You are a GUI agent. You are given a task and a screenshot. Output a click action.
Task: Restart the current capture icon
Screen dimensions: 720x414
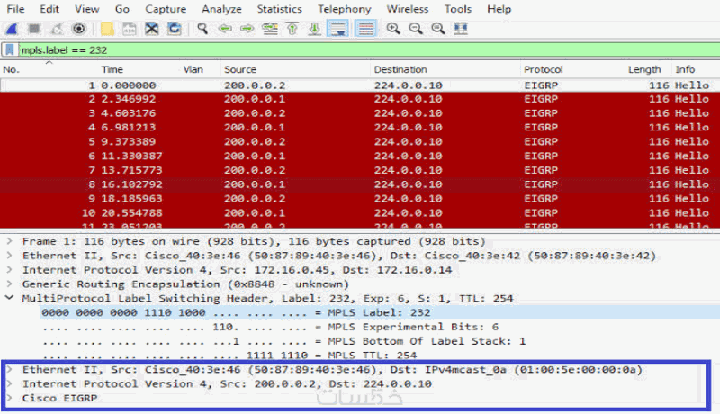click(57, 29)
